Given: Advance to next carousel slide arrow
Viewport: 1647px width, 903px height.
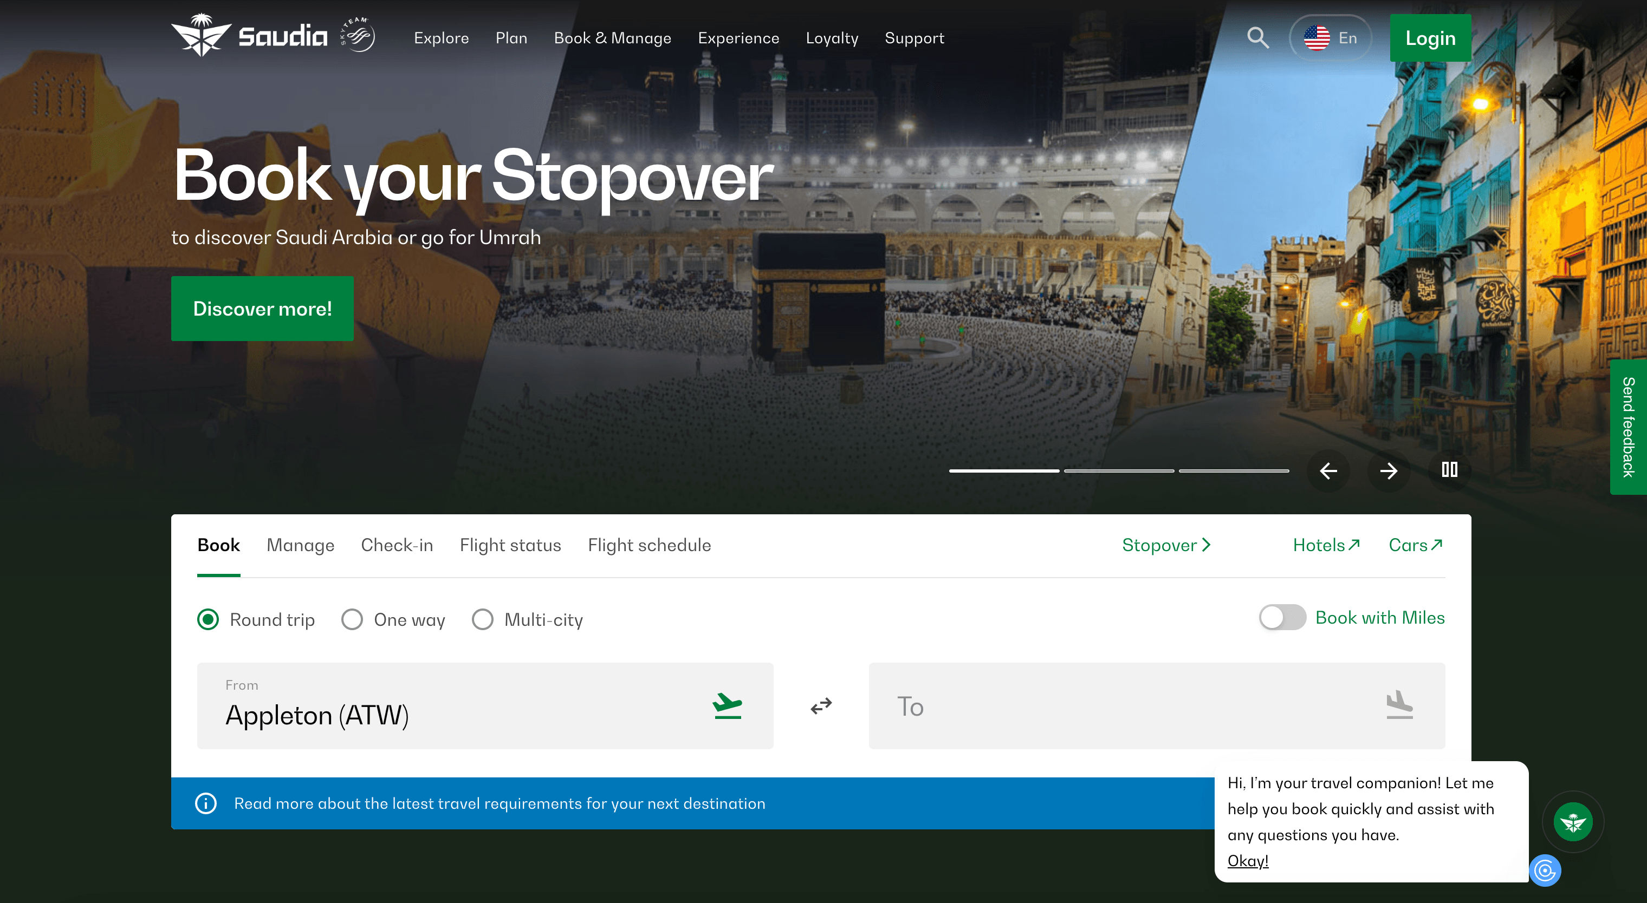Looking at the screenshot, I should pyautogui.click(x=1388, y=471).
